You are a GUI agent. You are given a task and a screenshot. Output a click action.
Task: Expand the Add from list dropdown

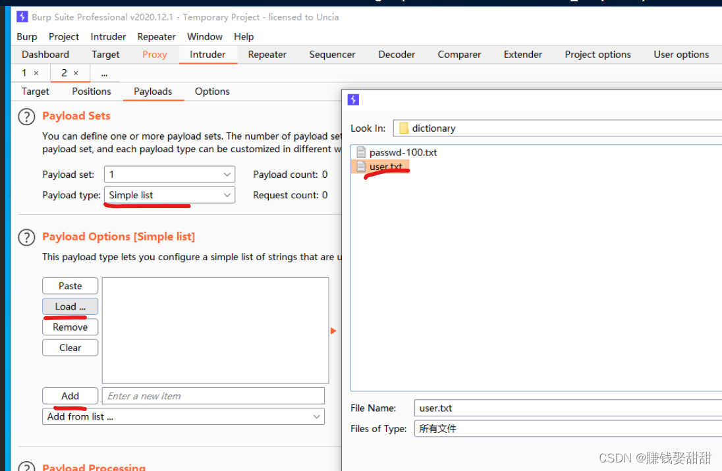tap(183, 417)
